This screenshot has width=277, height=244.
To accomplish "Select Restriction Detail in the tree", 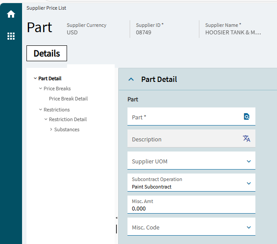I will point(68,119).
